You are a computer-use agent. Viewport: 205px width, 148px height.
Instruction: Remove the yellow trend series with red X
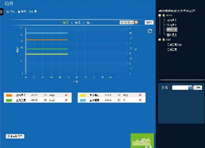pos(140,95)
